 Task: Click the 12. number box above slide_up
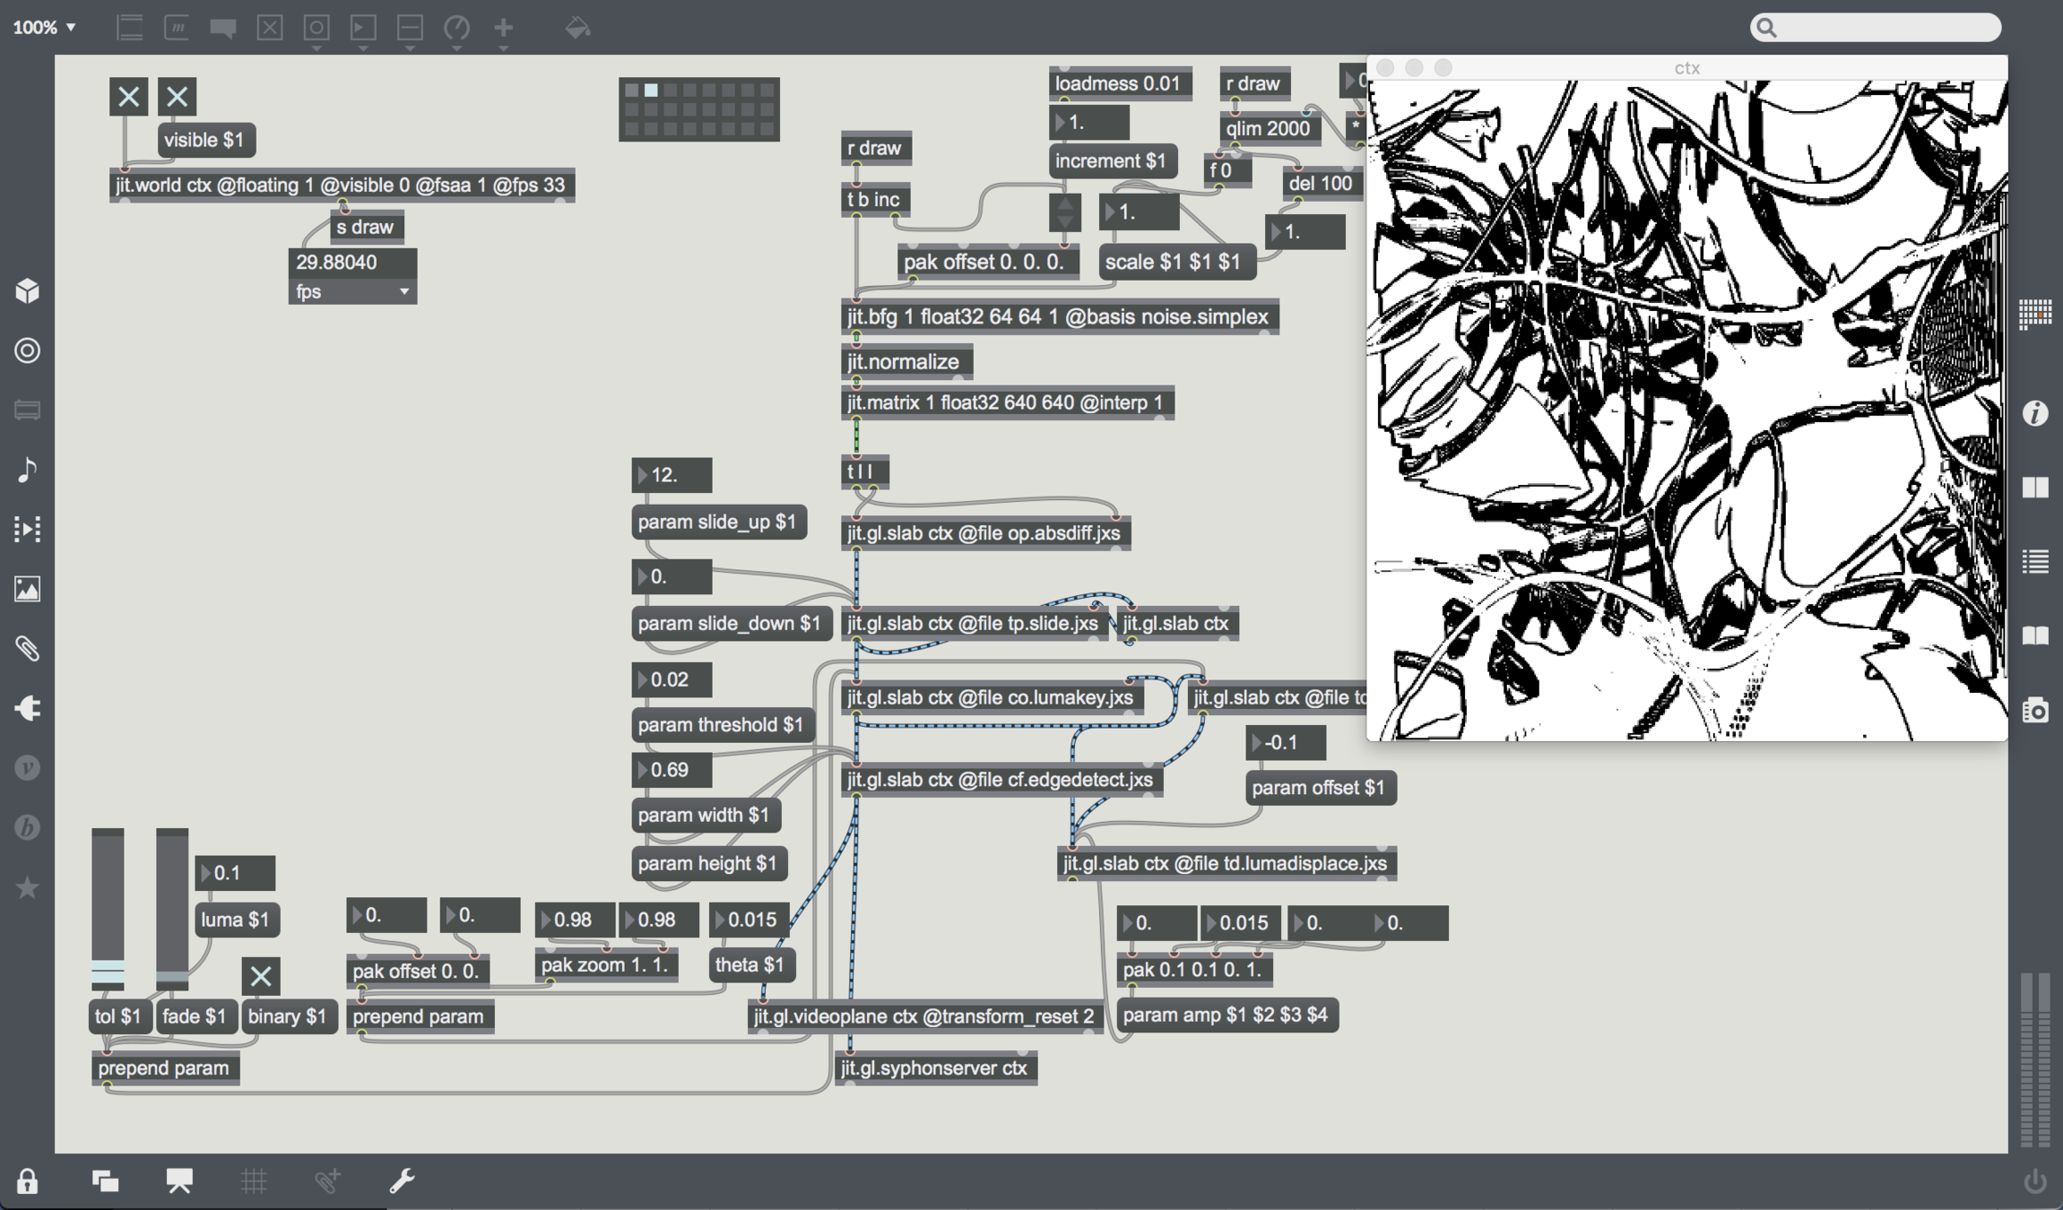click(672, 474)
